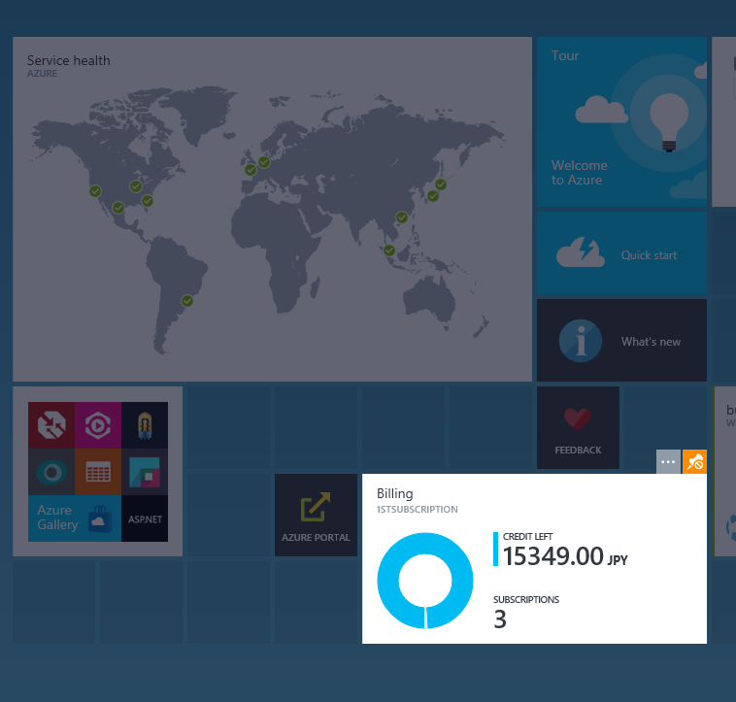Click the orange calendar grid gallery icon
This screenshot has height=702, width=736.
[x=98, y=472]
